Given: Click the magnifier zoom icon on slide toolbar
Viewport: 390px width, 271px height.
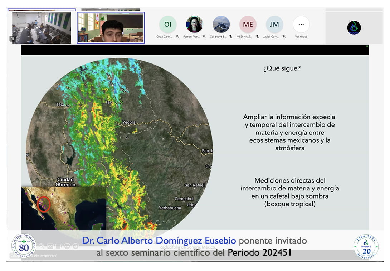Looking at the screenshot, I should tap(42, 246).
